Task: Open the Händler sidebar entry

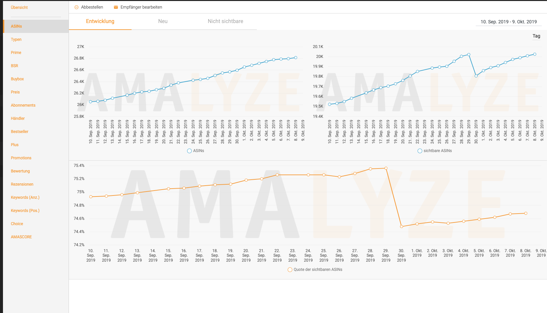Action: (18, 118)
